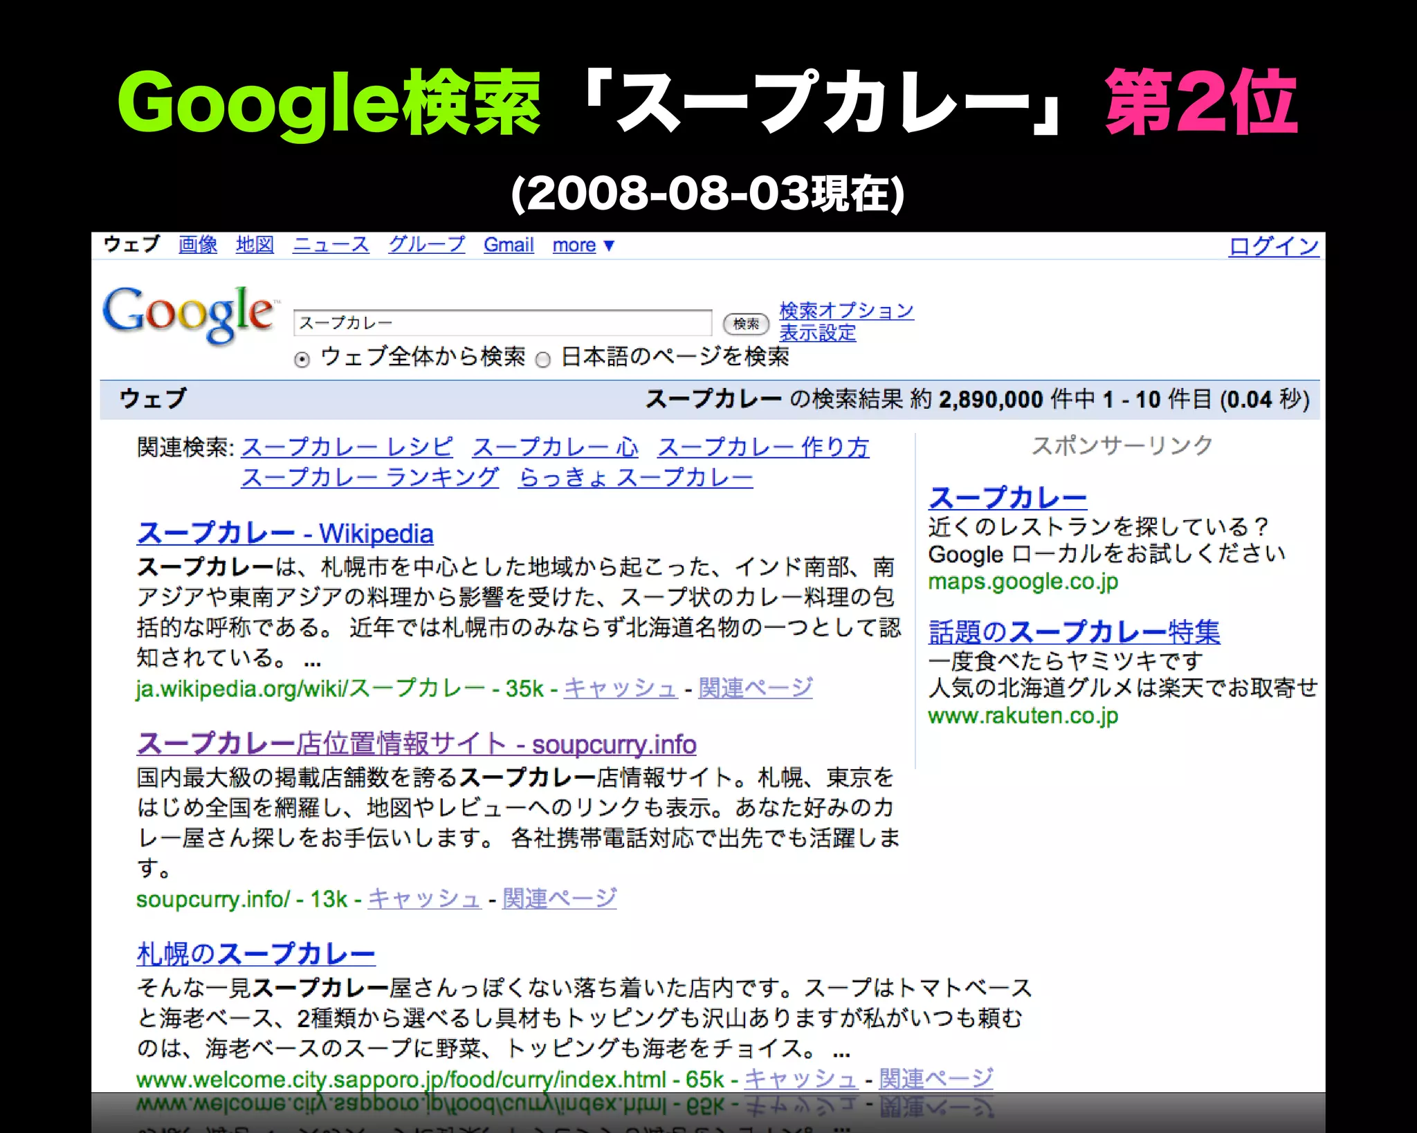Open Wikipedia result's キャッシュ link
The image size is (1417, 1133).
pos(620,688)
